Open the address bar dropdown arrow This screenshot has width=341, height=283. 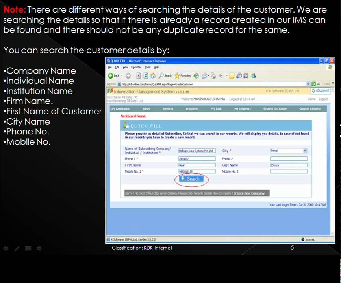click(x=308, y=84)
